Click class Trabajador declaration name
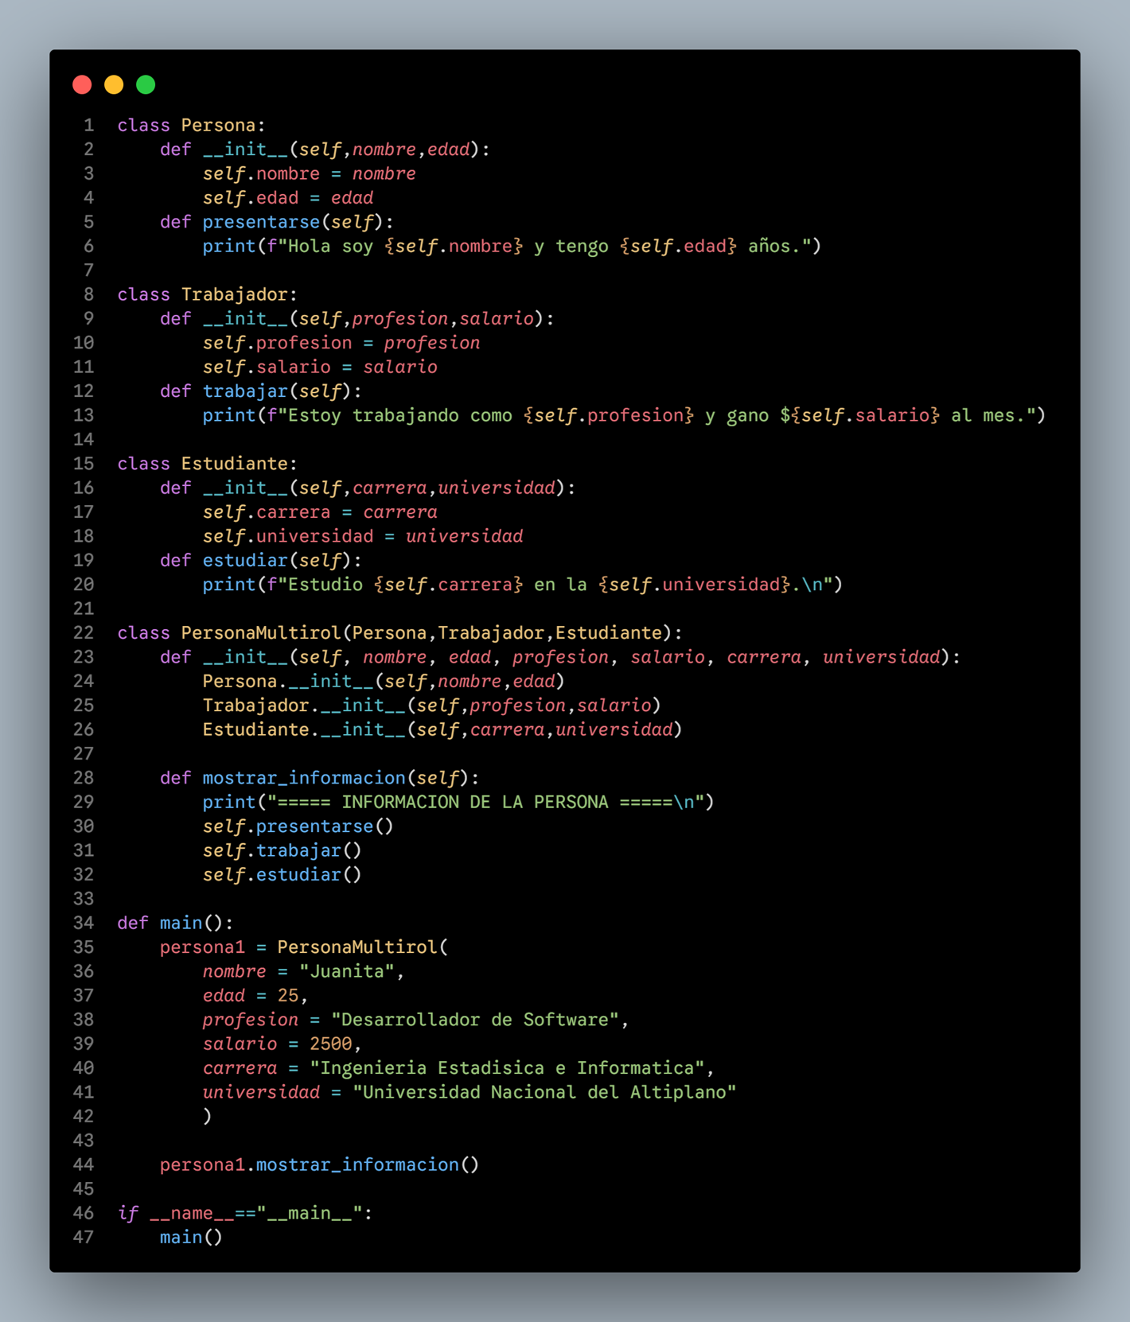 tap(233, 295)
